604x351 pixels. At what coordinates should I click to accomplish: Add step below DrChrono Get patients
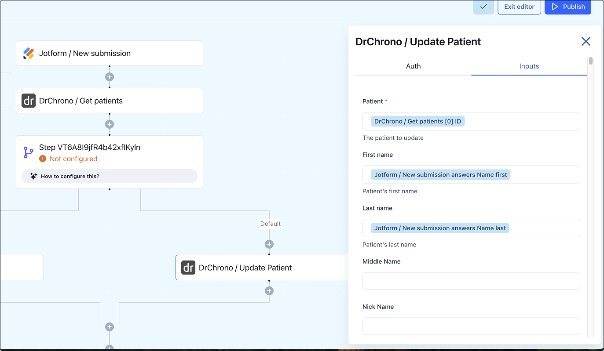110,124
